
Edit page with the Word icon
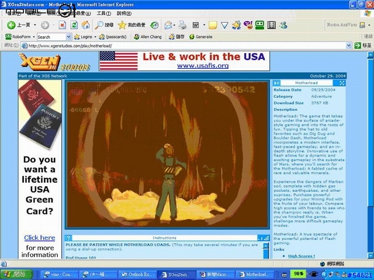tap(196, 25)
